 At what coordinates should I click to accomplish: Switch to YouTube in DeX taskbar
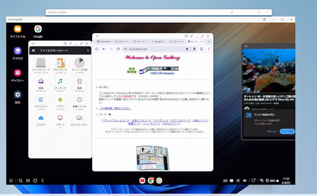(142, 181)
